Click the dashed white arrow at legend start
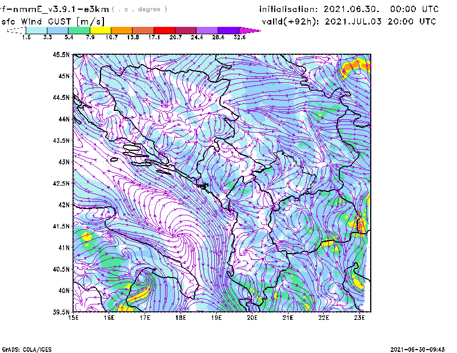The height and width of the screenshot is (353, 457). click(x=16, y=30)
